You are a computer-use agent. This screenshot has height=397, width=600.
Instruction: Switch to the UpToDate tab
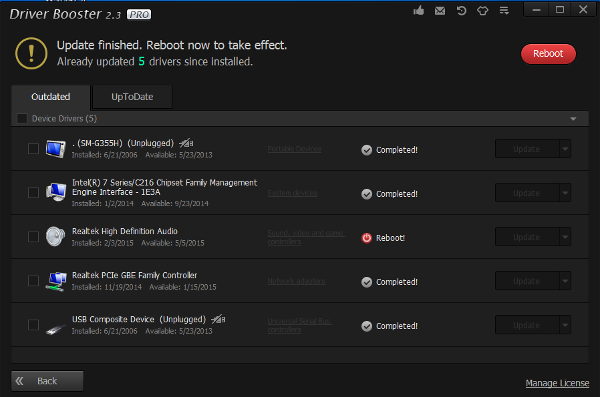click(x=132, y=97)
